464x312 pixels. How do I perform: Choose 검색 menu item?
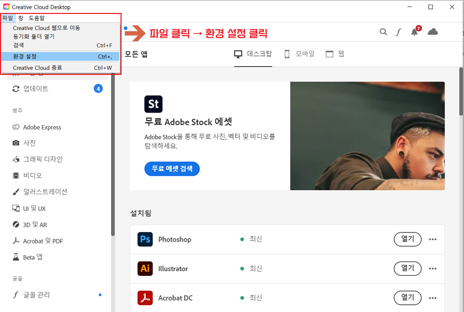tap(61, 45)
